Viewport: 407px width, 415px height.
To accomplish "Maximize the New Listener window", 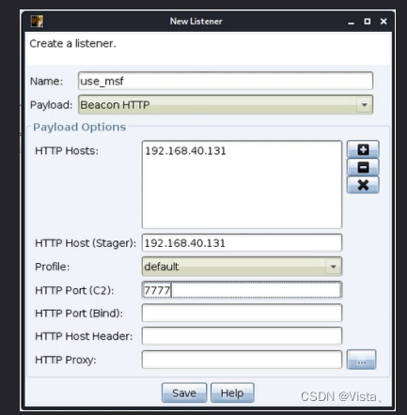I will (x=368, y=22).
